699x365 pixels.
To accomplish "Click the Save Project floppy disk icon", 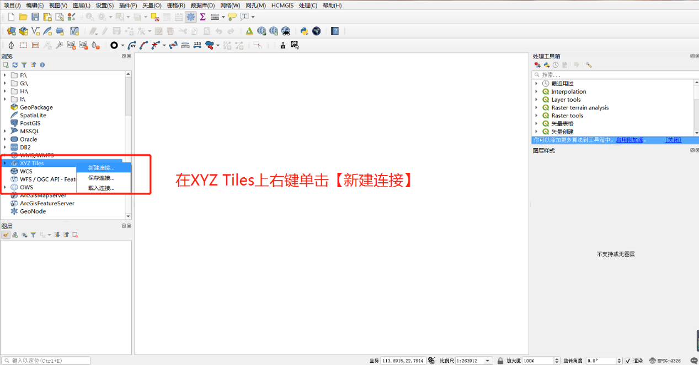I will [35, 17].
